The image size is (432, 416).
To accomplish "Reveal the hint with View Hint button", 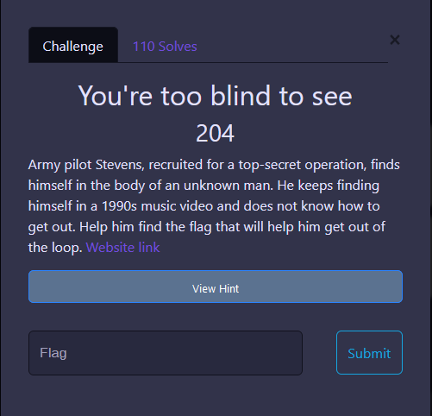I will tap(216, 287).
